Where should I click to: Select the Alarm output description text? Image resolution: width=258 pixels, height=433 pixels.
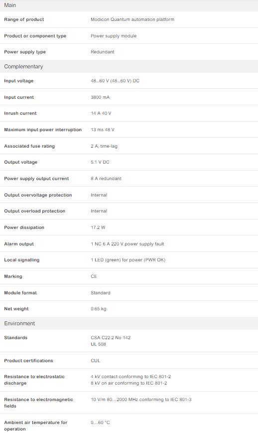128,244
